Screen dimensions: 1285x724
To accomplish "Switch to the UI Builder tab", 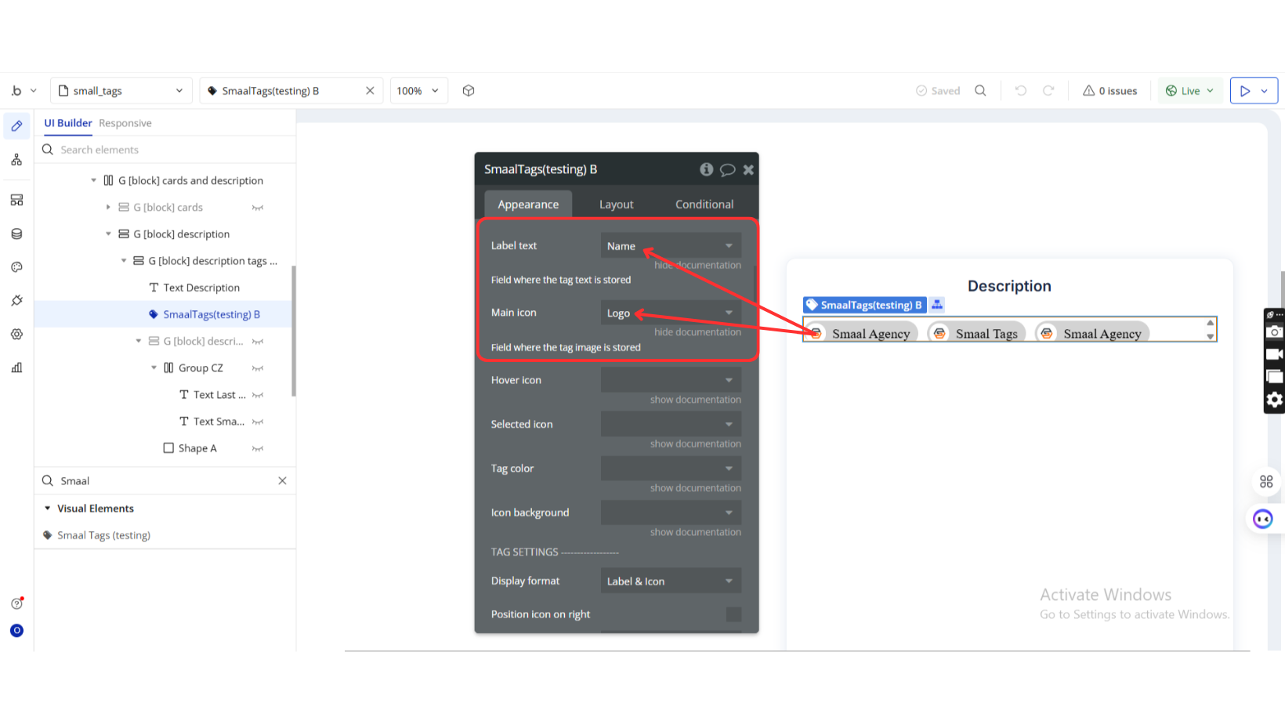I will click(68, 123).
